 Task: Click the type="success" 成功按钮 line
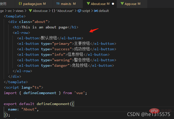point(67,49)
